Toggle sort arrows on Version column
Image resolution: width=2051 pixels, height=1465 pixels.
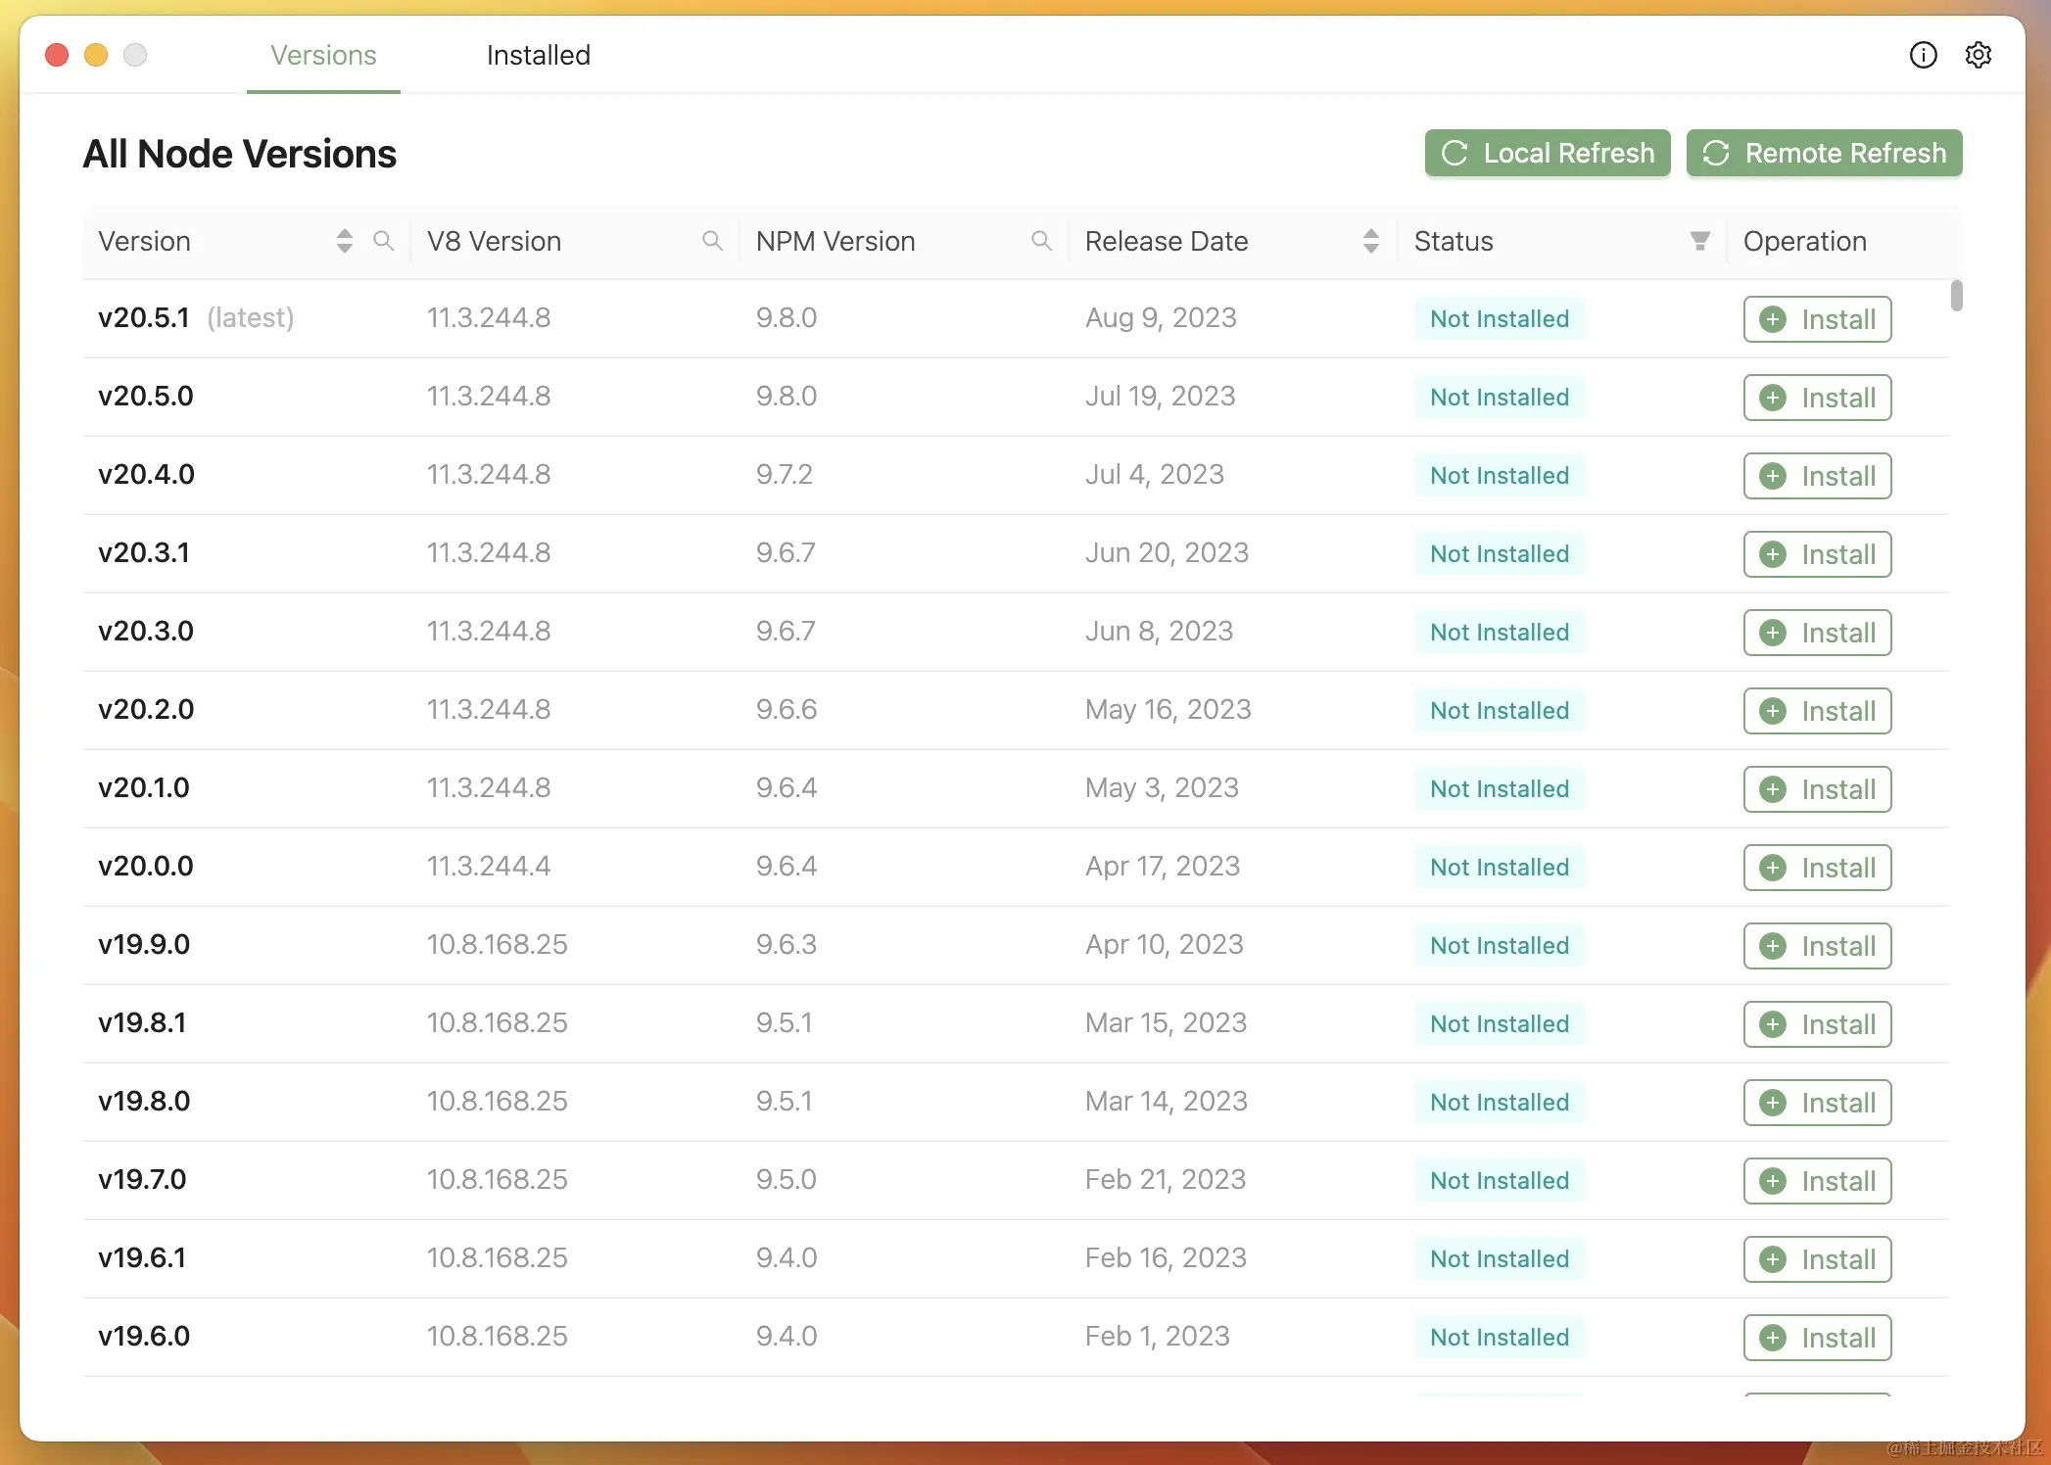[344, 241]
